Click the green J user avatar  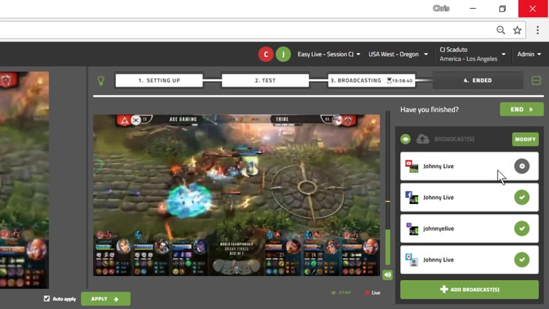[283, 54]
